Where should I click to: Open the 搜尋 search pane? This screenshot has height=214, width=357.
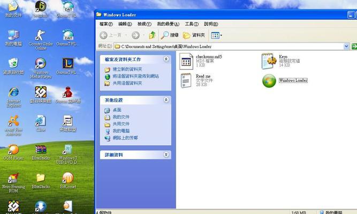[170, 35]
